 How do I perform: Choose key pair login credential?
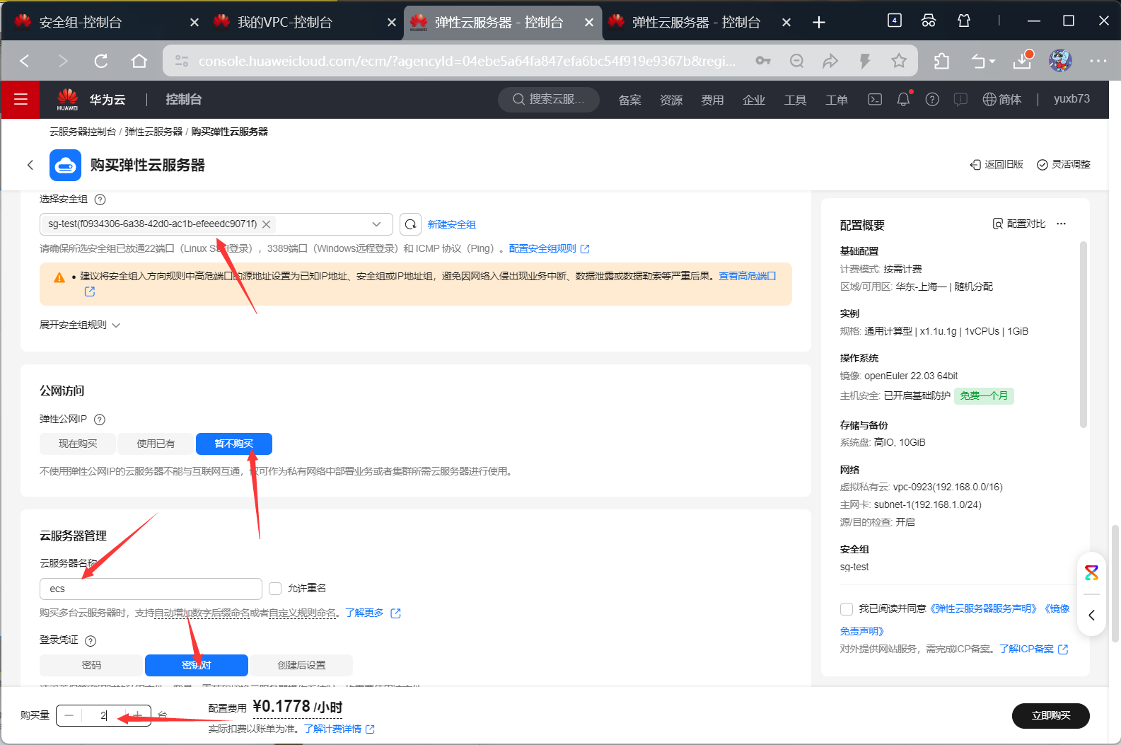197,665
